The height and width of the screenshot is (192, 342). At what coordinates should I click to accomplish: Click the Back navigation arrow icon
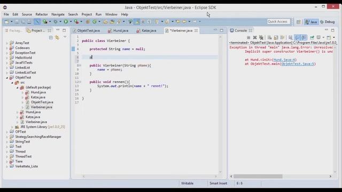pyautogui.click(x=184, y=21)
